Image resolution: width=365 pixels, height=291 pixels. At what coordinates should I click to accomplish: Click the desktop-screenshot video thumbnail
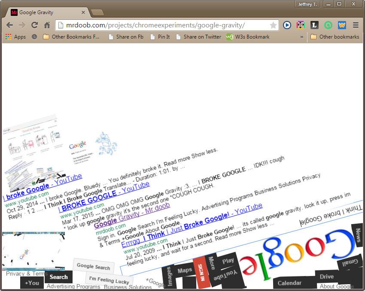coord(33,251)
